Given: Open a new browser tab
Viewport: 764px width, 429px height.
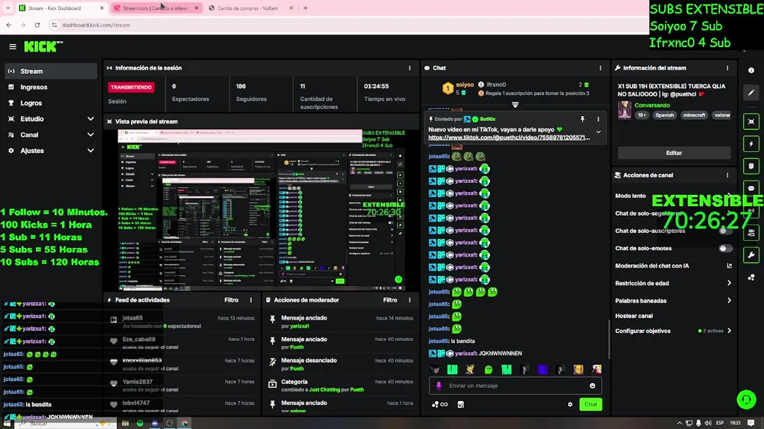Looking at the screenshot, I should pyautogui.click(x=306, y=8).
